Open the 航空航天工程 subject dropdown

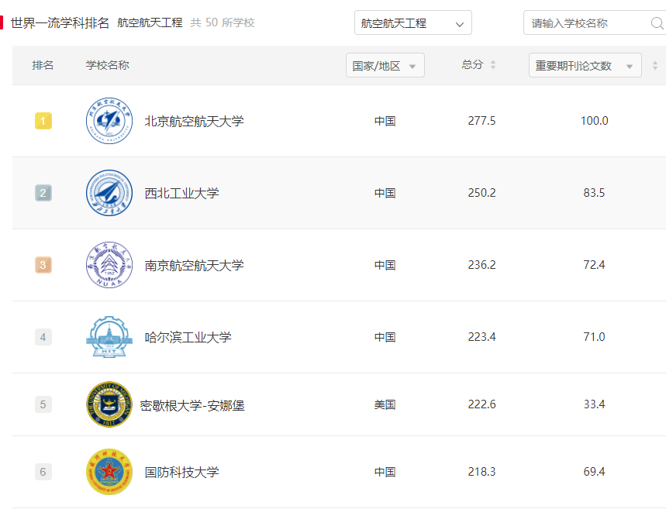(412, 22)
